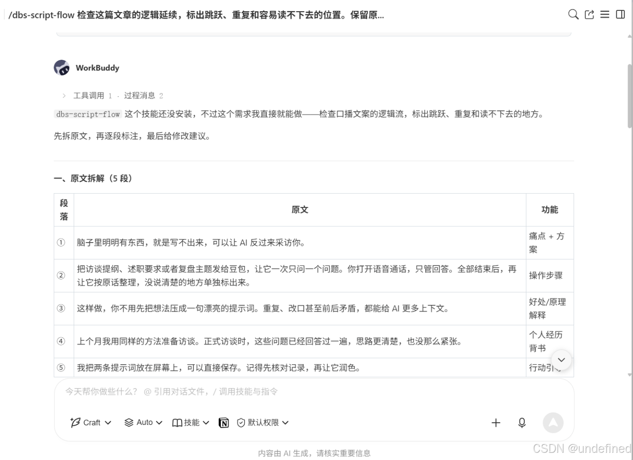Click the WorkBuddy name label
This screenshot has height=460, width=633.
(98, 68)
